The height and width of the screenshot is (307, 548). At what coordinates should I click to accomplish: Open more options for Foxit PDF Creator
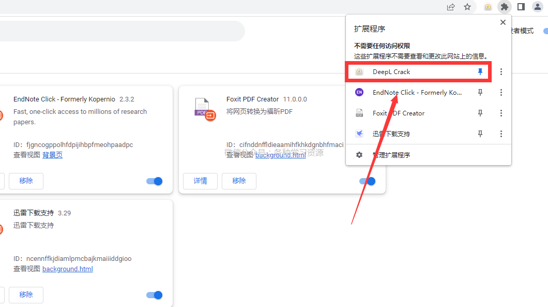click(x=501, y=113)
